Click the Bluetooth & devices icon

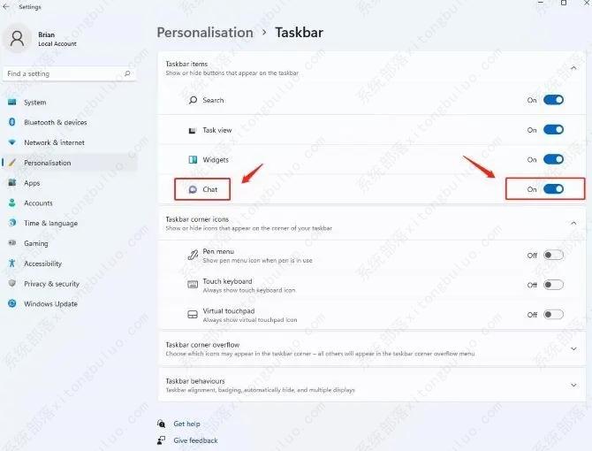12,122
